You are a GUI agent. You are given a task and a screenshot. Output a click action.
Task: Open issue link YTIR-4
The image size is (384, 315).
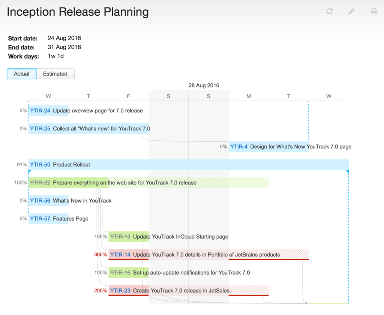(x=239, y=147)
